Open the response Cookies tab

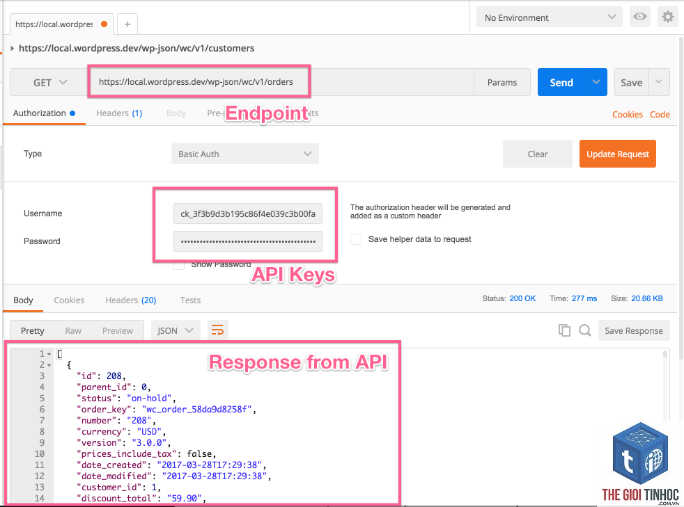click(70, 300)
